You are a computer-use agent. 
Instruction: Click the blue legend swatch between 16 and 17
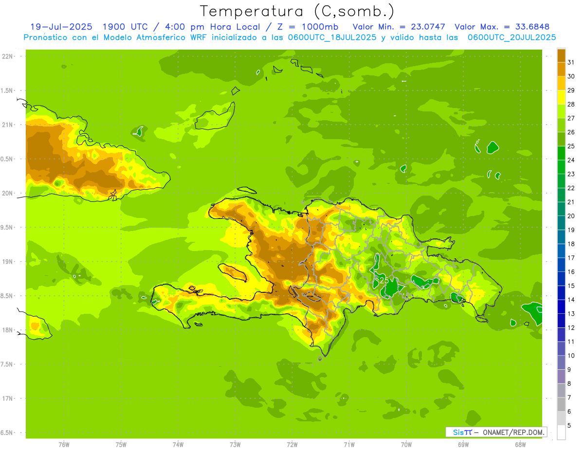561,265
